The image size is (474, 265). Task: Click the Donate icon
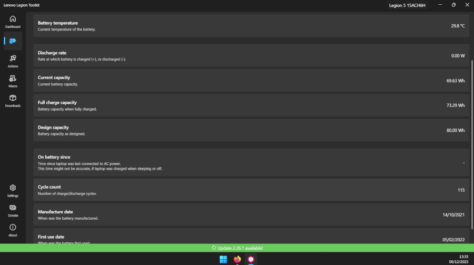tap(13, 210)
